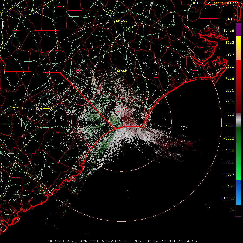Click the [KT] units label
Screen dimensions: 243x243
tap(231, 19)
